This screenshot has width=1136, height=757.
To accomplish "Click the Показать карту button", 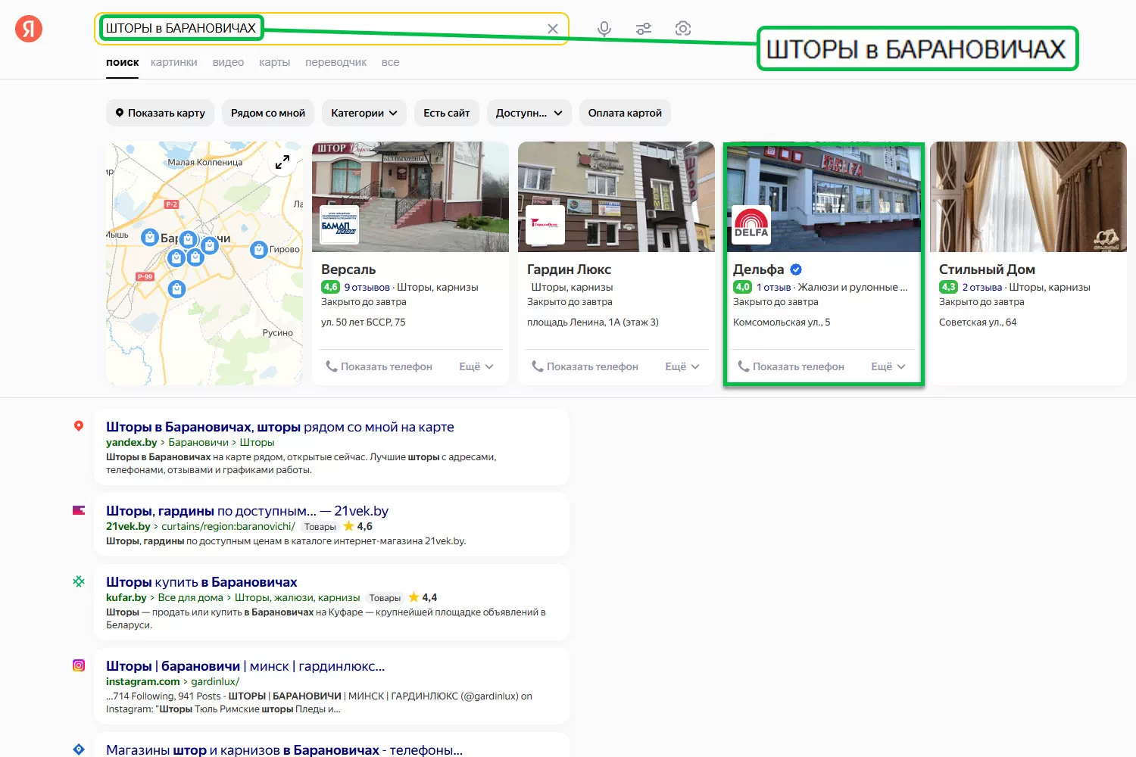I will 160,113.
